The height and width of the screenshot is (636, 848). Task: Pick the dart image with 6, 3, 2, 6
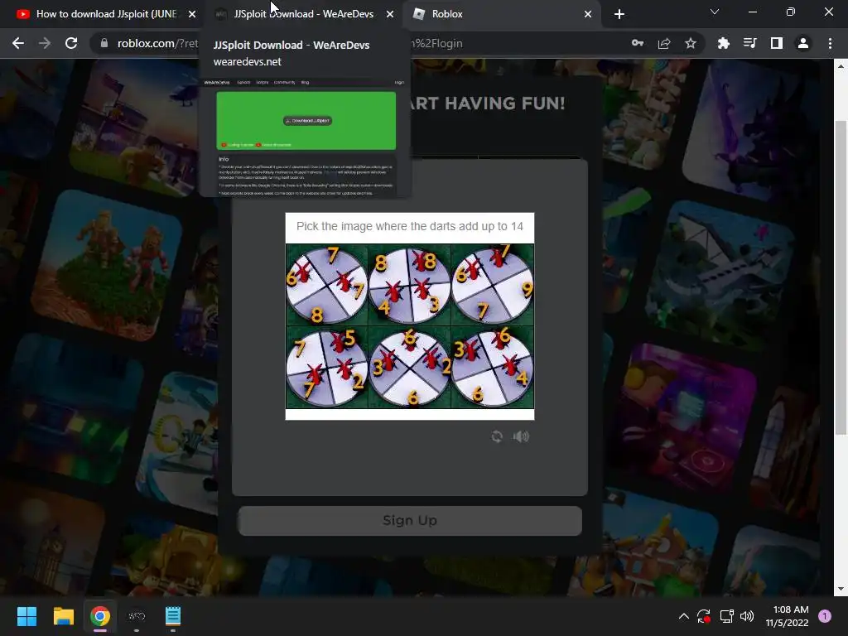[409, 367]
